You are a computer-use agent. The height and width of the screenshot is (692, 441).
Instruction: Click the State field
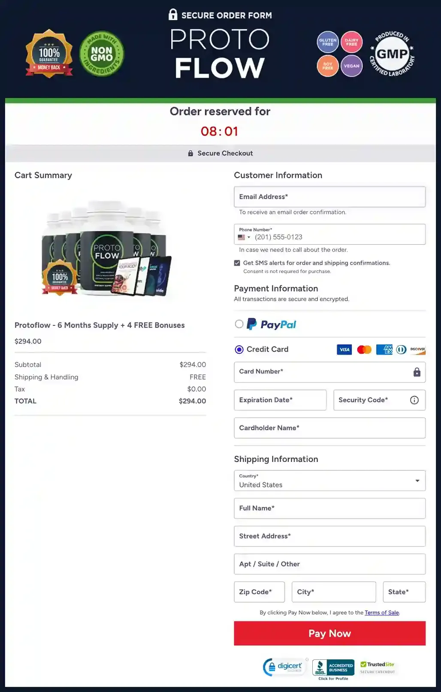click(x=404, y=592)
